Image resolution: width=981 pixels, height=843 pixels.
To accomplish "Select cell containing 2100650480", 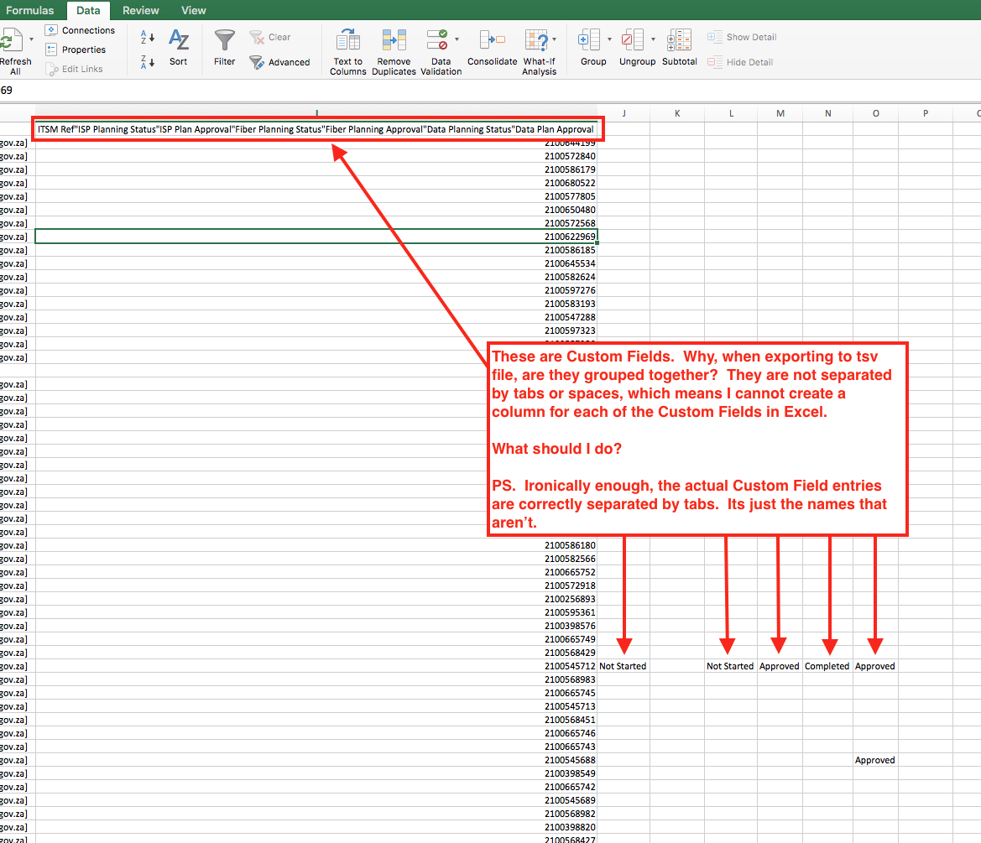I will click(x=316, y=210).
